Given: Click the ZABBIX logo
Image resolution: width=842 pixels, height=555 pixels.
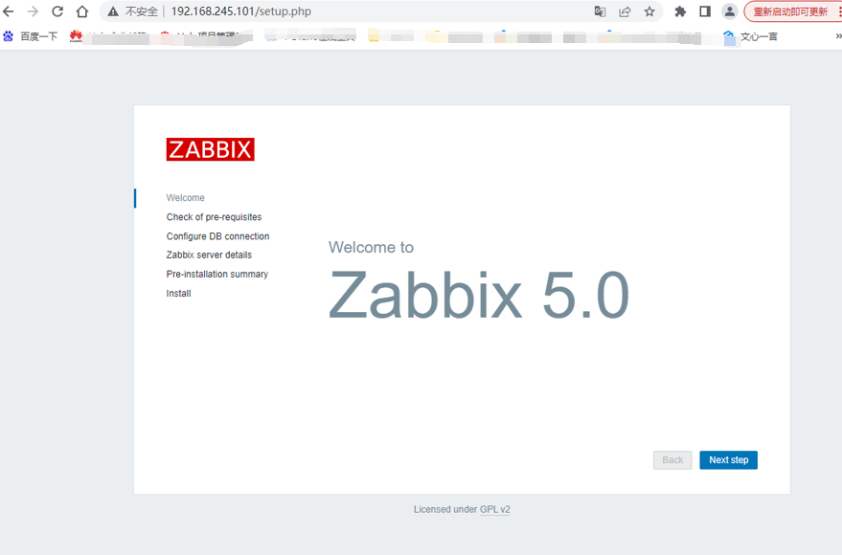Looking at the screenshot, I should tap(210, 149).
